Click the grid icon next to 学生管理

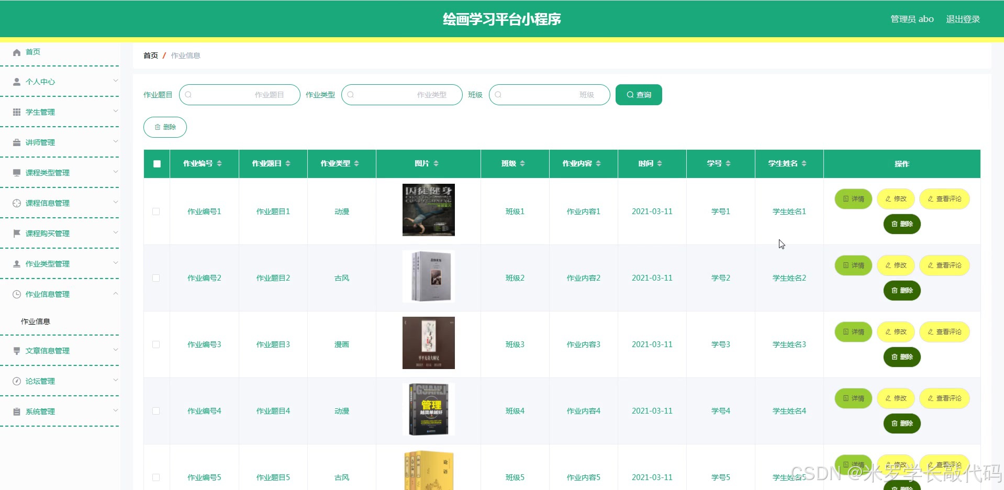click(17, 113)
